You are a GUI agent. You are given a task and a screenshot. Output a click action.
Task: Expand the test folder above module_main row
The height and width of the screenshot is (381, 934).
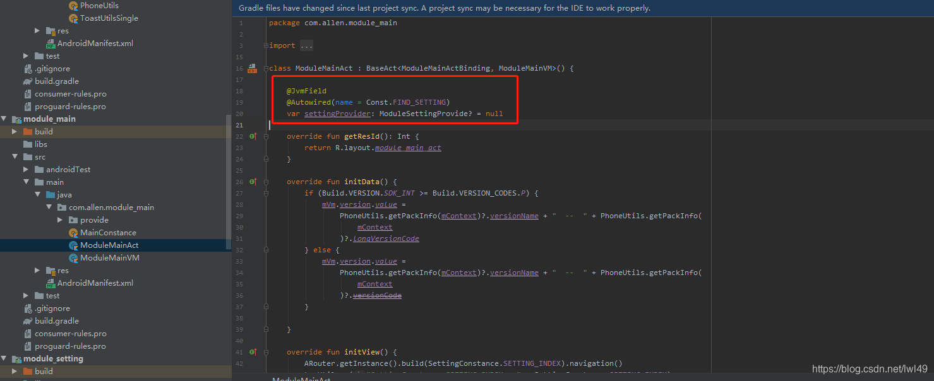pyautogui.click(x=26, y=56)
